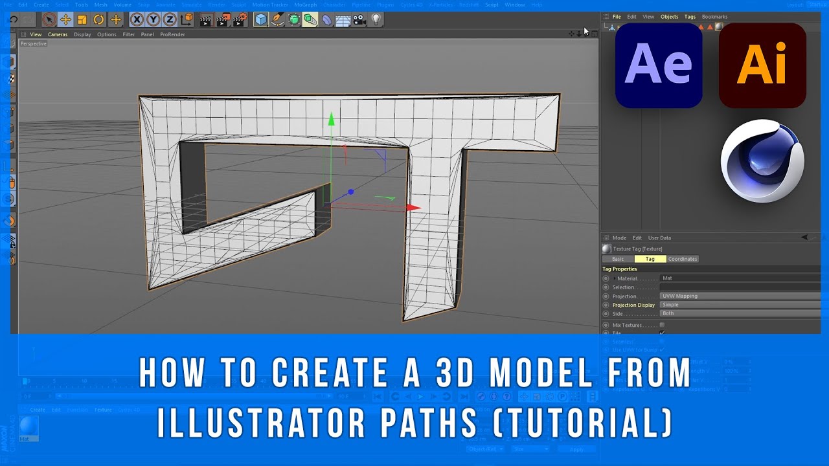Click the empty Selection field
829x466 pixels.
click(740, 287)
